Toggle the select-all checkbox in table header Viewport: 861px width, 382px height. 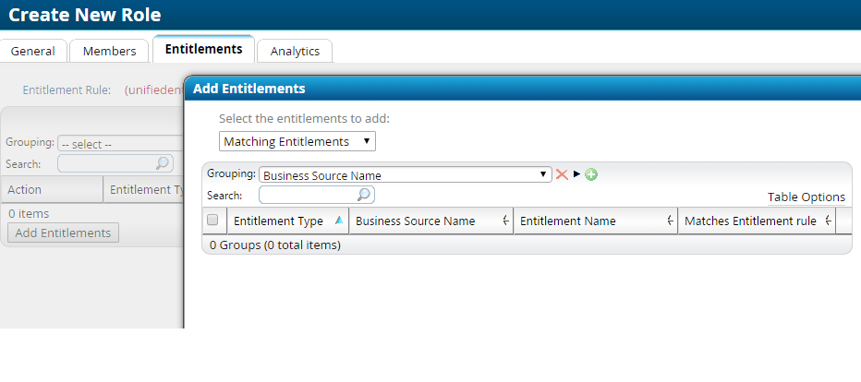[212, 221]
